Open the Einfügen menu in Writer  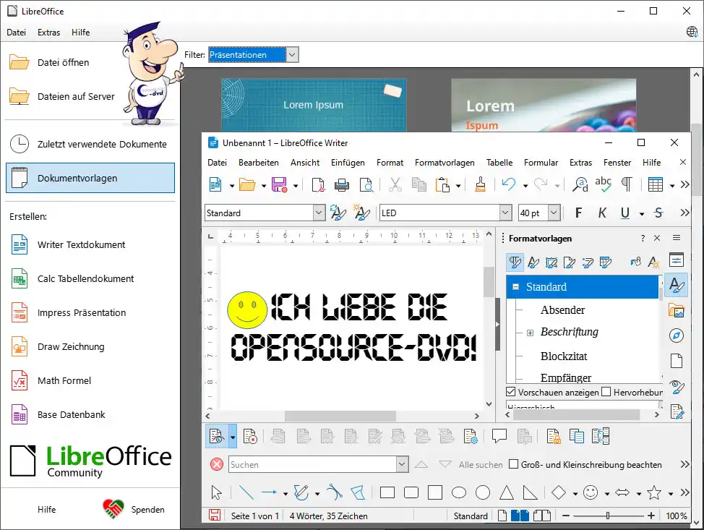pos(348,163)
